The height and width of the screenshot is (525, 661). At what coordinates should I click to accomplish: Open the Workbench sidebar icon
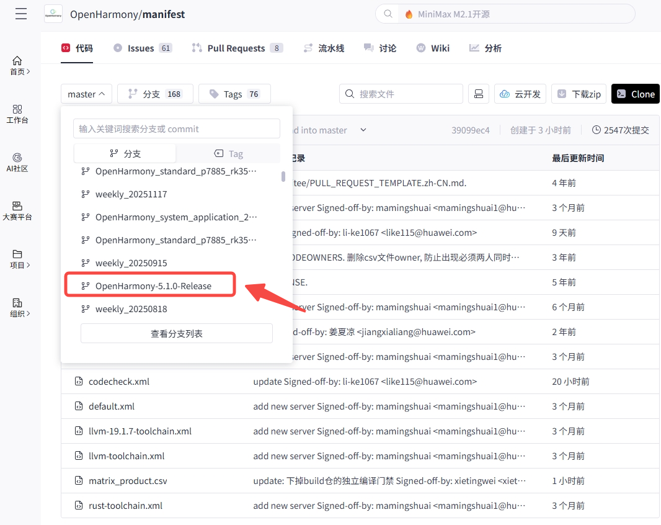point(17,114)
